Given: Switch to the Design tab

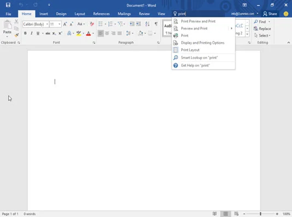Looking at the screenshot, I should (x=61, y=14).
